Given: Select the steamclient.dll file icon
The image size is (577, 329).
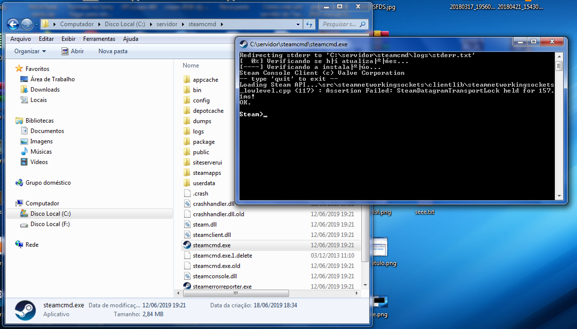Looking at the screenshot, I should click(x=187, y=234).
